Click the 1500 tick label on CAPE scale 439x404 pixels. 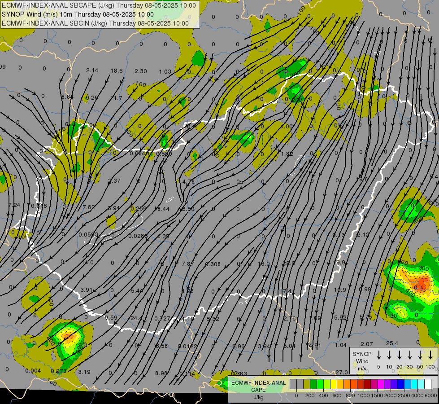point(377,395)
